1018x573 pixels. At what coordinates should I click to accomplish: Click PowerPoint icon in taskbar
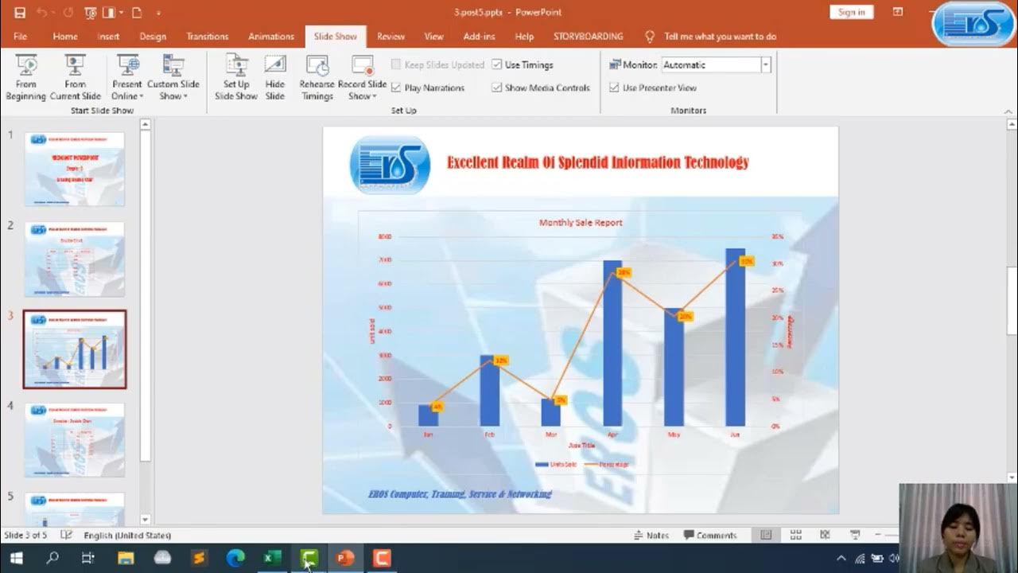coord(345,558)
